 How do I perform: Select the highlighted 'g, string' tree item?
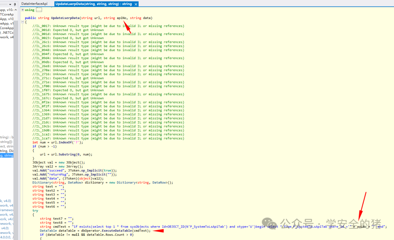pos(7,156)
